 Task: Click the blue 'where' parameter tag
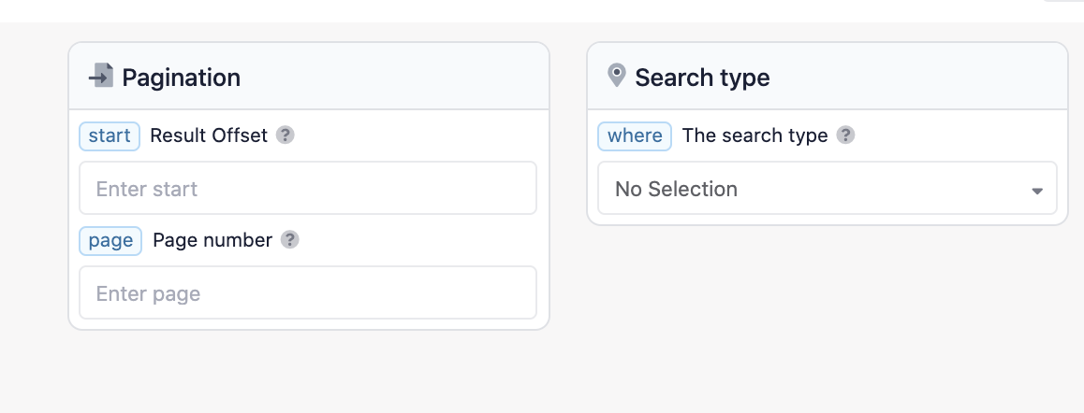point(635,135)
